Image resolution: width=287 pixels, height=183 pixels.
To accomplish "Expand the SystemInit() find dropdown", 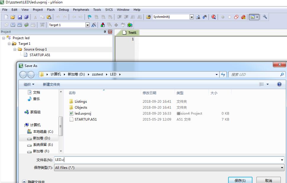I will [x=191, y=17].
